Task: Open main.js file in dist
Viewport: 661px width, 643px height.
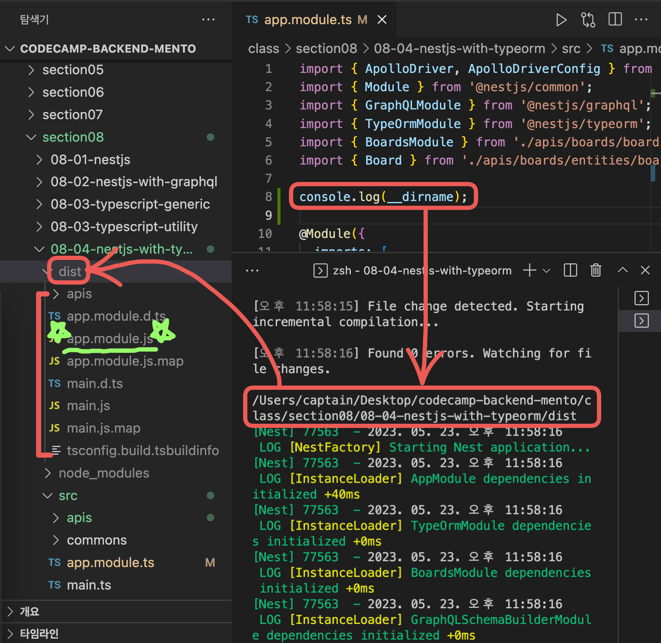Action: click(x=88, y=405)
